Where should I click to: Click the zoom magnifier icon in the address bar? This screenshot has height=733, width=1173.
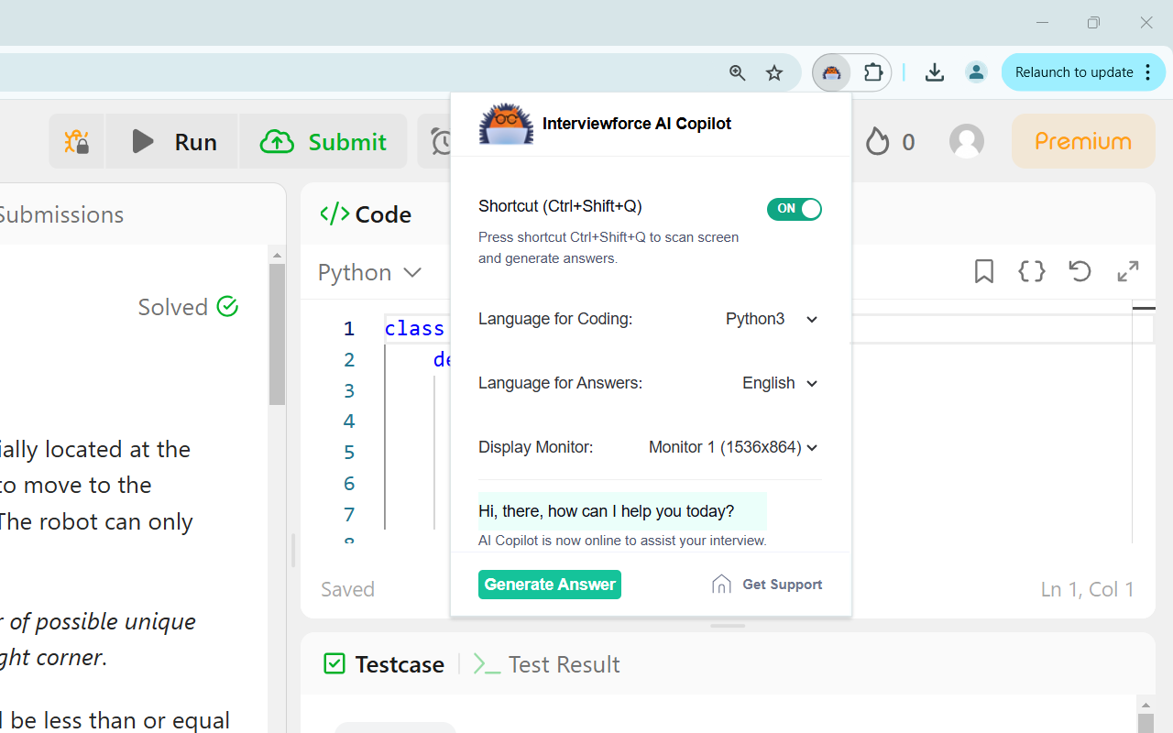(738, 72)
